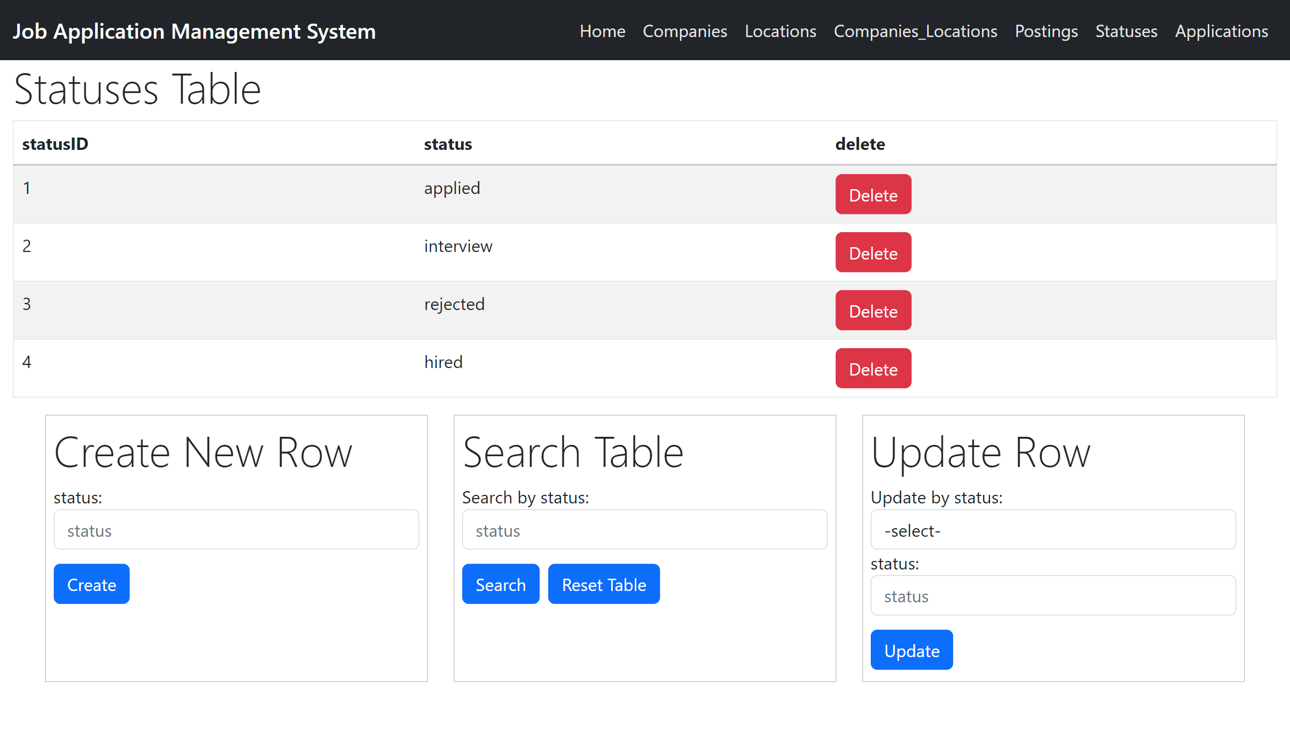Open the Home page from the navigation bar
The width and height of the screenshot is (1290, 735).
[x=602, y=31]
